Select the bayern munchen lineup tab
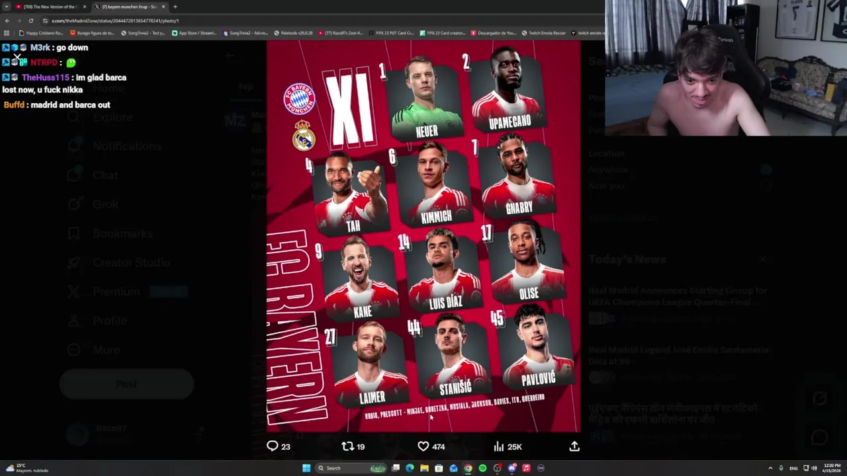The height and width of the screenshot is (476, 847). pyautogui.click(x=129, y=7)
